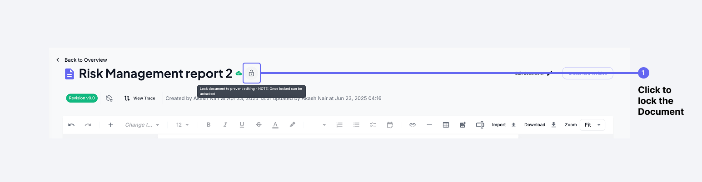Click the Download button
Image resolution: width=702 pixels, height=182 pixels.
click(x=540, y=125)
